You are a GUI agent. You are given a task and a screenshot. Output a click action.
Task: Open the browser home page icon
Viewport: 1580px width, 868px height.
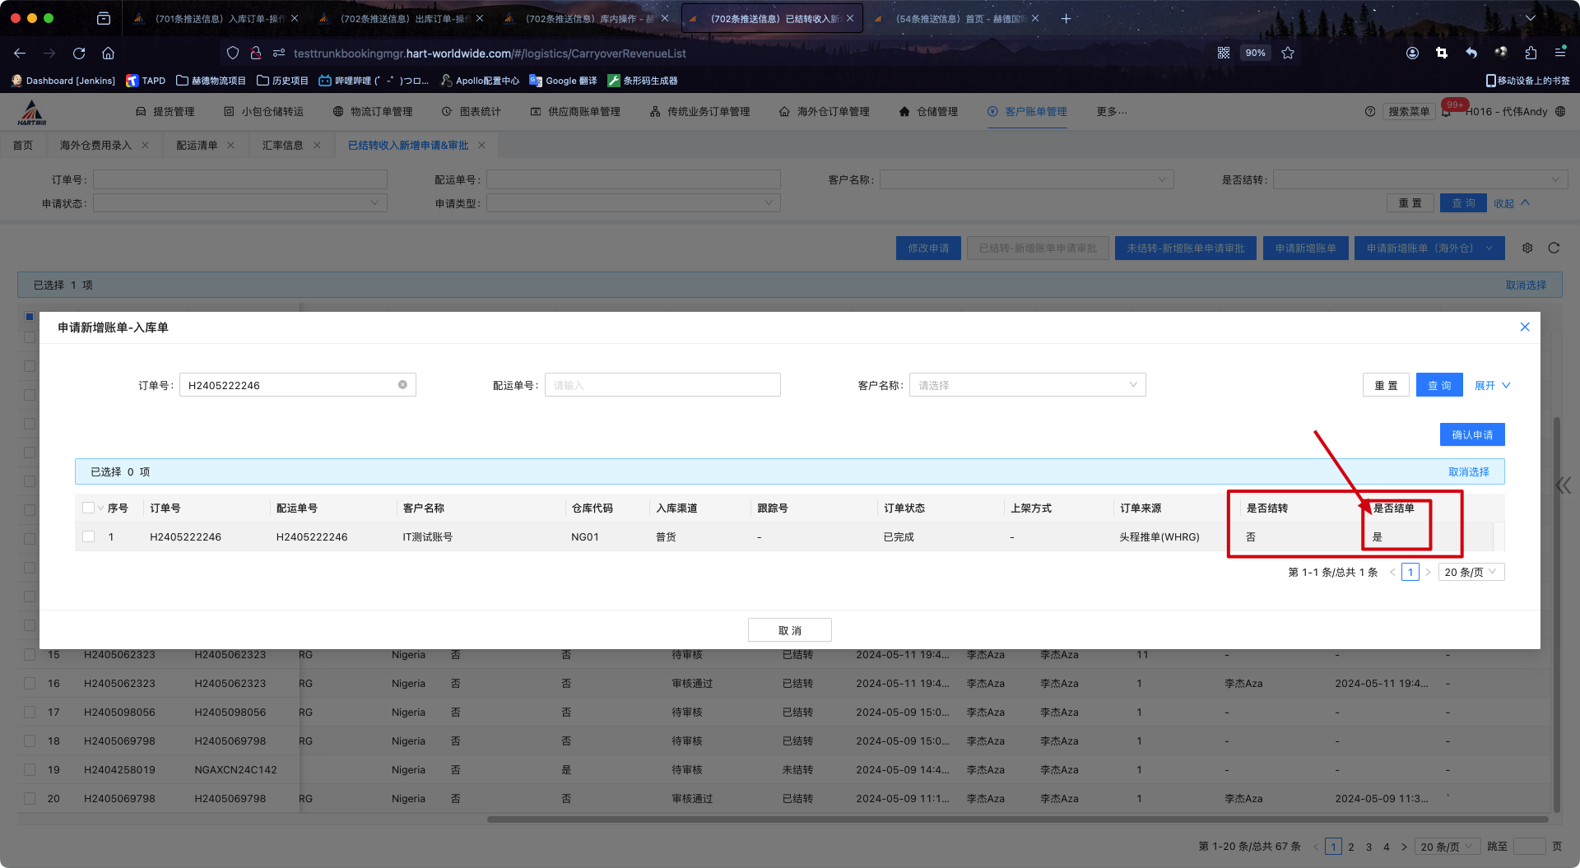tap(108, 53)
